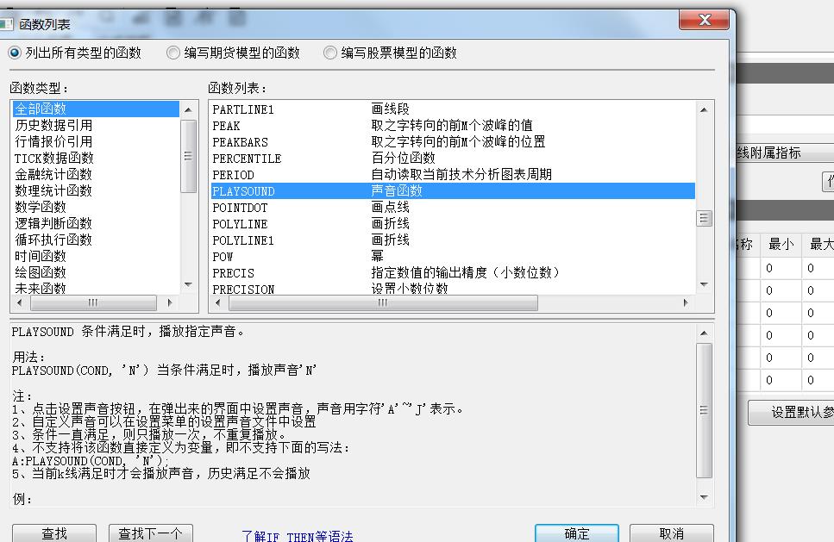834x542 pixels.
Task: Select the PERCENTILE function row
Action: tap(247, 159)
